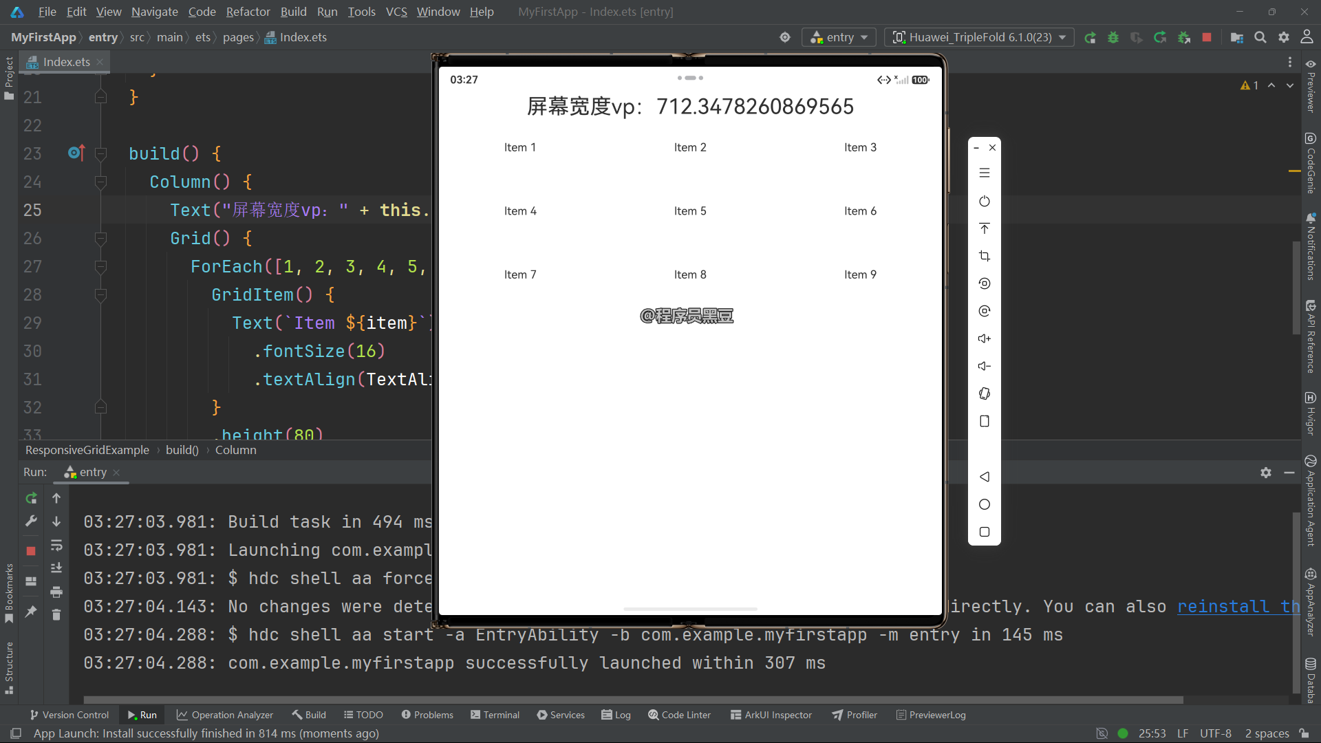Open ArkUI Inspector tool window
The width and height of the screenshot is (1321, 743).
coord(771,715)
